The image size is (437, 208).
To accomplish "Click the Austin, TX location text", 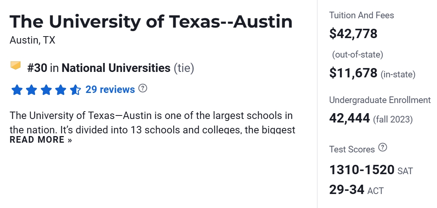I will click(x=32, y=40).
